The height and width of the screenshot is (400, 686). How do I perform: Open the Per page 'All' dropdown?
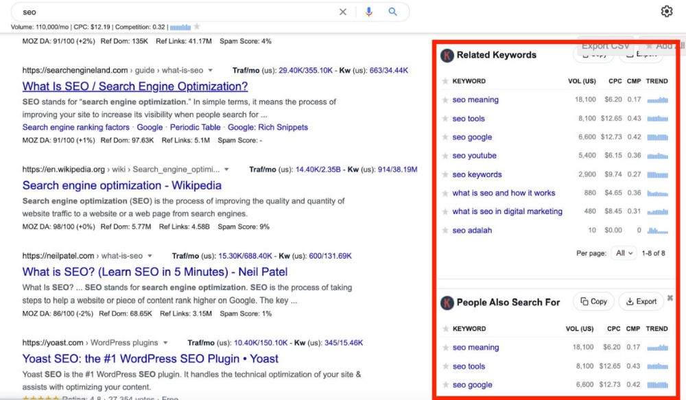tap(624, 253)
